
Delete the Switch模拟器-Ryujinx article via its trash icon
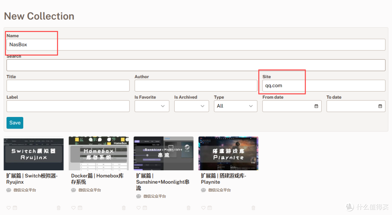[59, 208]
